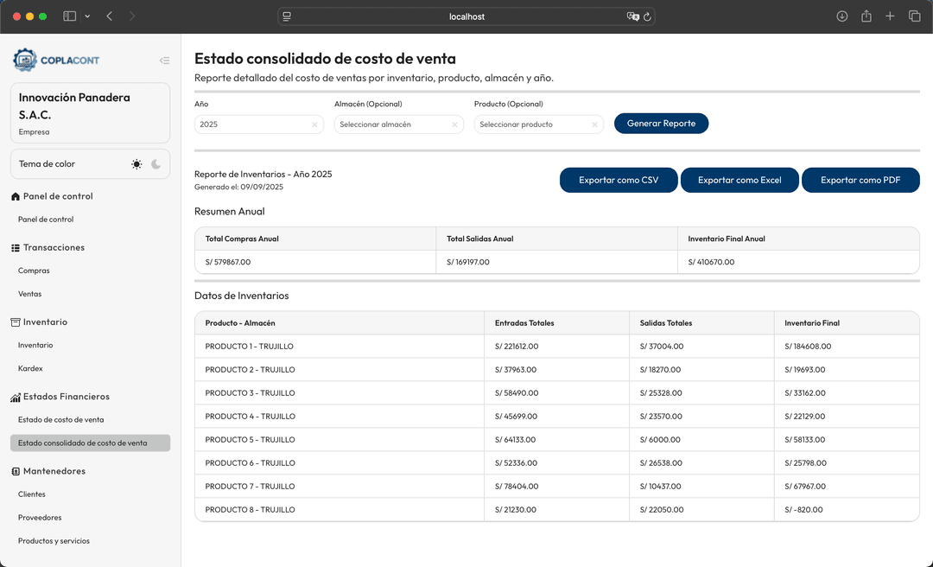Image resolution: width=933 pixels, height=567 pixels.
Task: Click the COPLACONT logo icon
Action: [24, 60]
